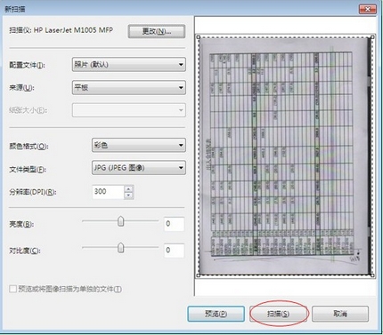Screen dimensions: 383x335
Task: Open the 颜色格式 color format dropdown
Action: pyautogui.click(x=139, y=145)
